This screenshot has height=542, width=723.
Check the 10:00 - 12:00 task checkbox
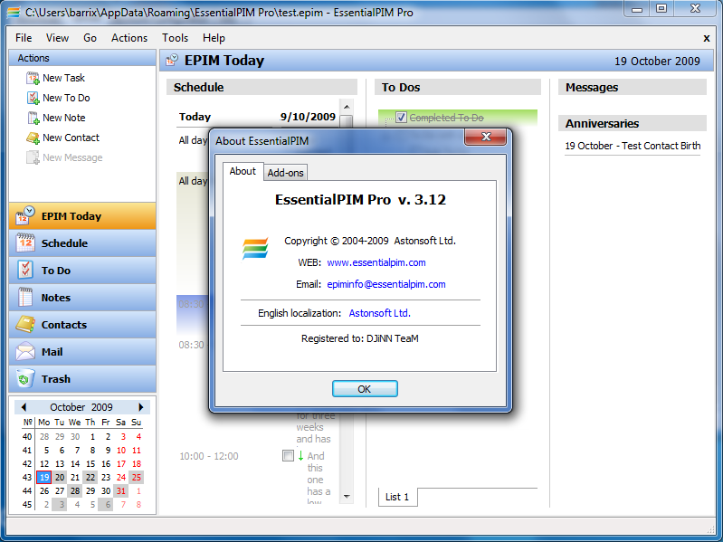[288, 456]
